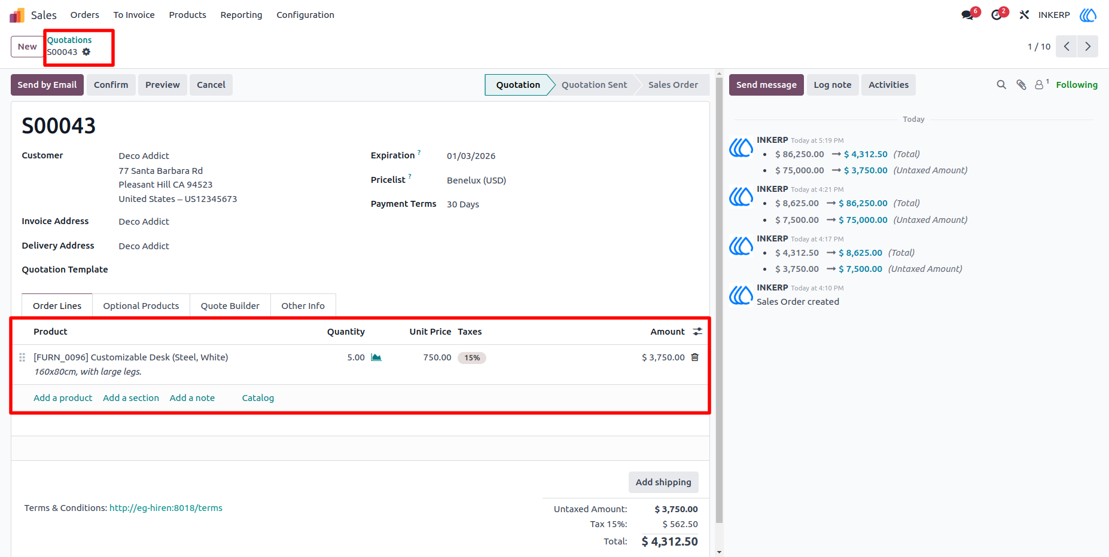Image resolution: width=1109 pixels, height=557 pixels.
Task: Open the Products menu
Action: pyautogui.click(x=188, y=15)
